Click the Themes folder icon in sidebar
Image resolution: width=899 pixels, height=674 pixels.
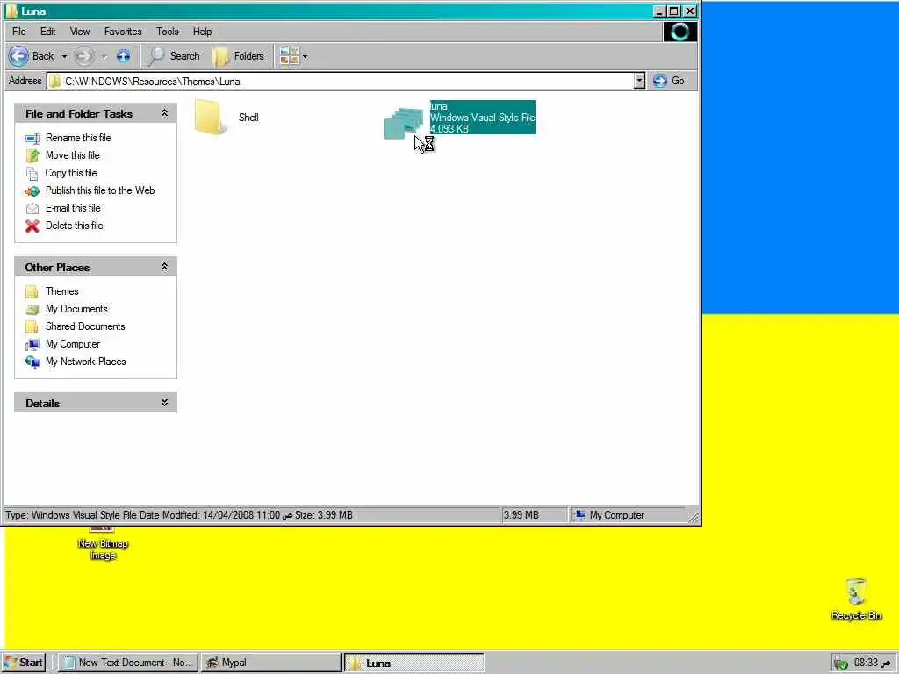32,291
